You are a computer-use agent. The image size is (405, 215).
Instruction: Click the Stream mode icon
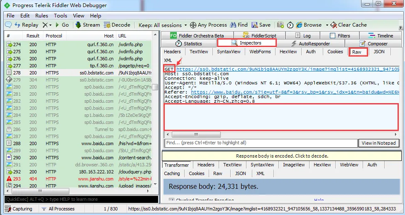click(78, 25)
